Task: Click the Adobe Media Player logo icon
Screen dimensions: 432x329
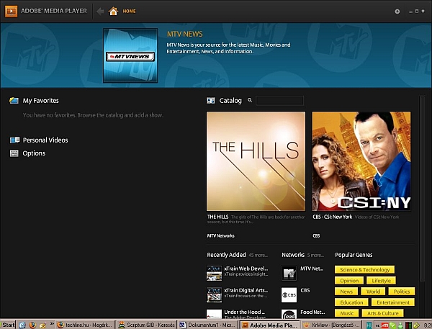Action: 11,11
